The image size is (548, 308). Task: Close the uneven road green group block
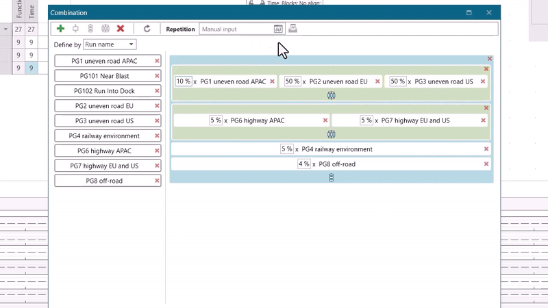pos(486,69)
